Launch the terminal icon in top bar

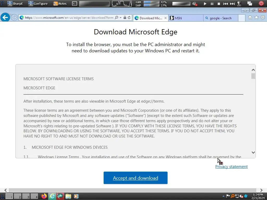[74, 4]
